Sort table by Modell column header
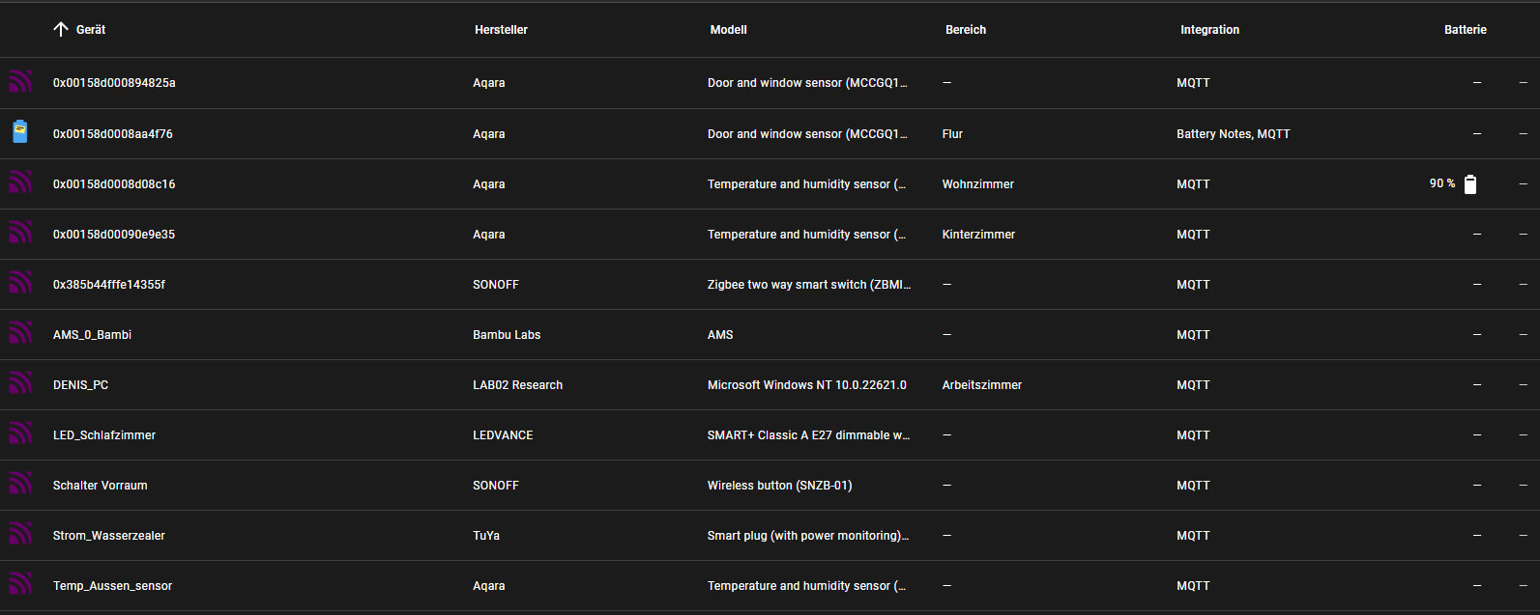 click(x=728, y=30)
